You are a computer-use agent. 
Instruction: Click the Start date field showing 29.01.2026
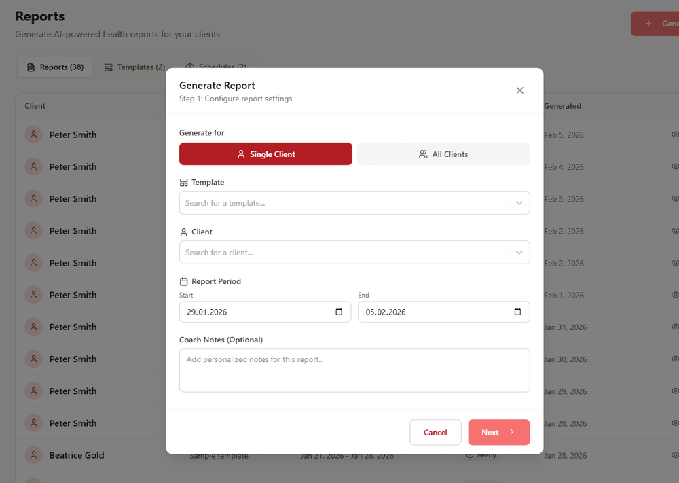pos(258,312)
